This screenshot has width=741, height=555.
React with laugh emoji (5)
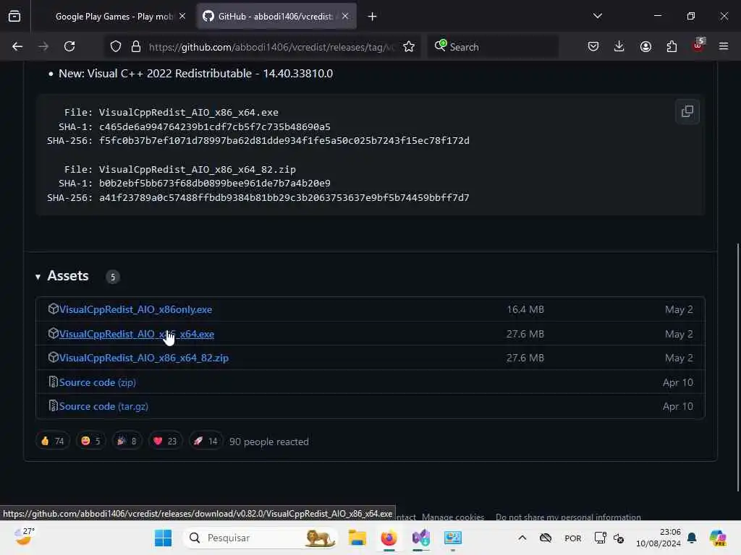point(90,442)
